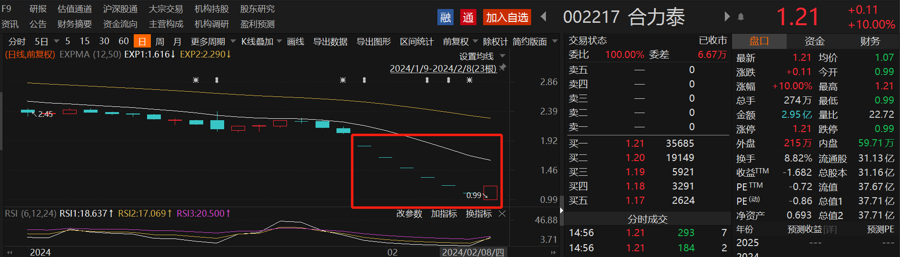Screen dimensions: 900x257
Task: Open the 公告 announcements menu
Action: (38, 24)
